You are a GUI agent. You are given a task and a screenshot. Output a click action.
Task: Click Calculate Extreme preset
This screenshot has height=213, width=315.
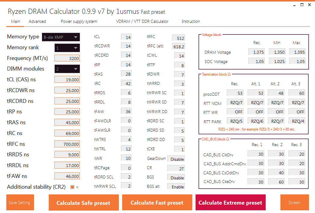230,202
